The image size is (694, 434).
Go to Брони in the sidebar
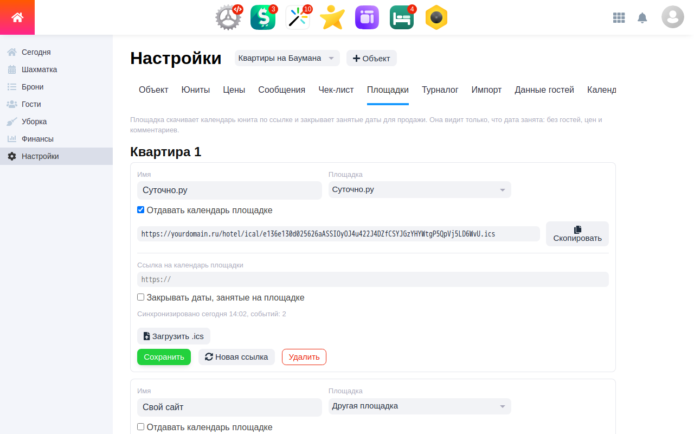coord(56,87)
